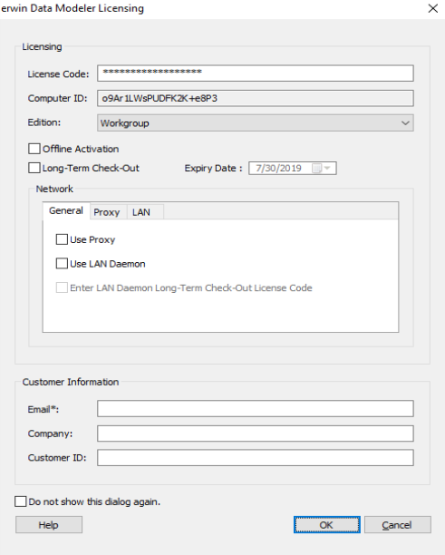Click the Cancel button

pos(398,524)
